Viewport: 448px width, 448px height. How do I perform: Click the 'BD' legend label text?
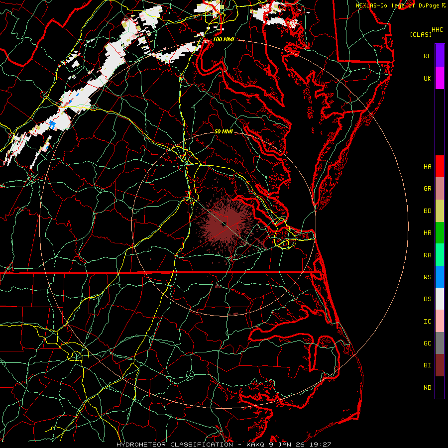coord(427,211)
